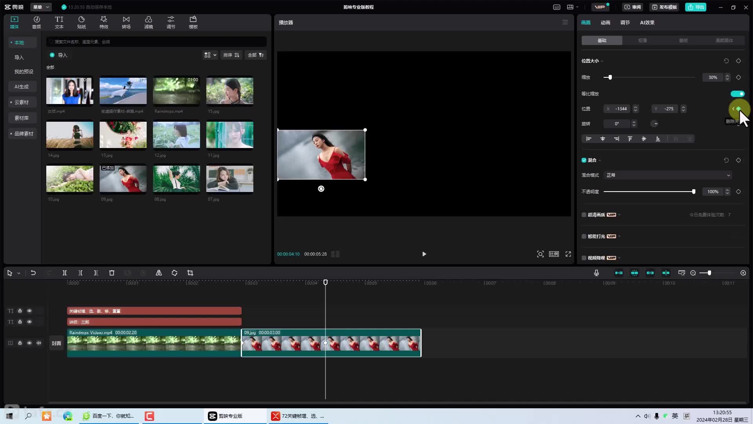The height and width of the screenshot is (424, 753).
Task: Open the 模板 templates panel
Action: coord(193,22)
